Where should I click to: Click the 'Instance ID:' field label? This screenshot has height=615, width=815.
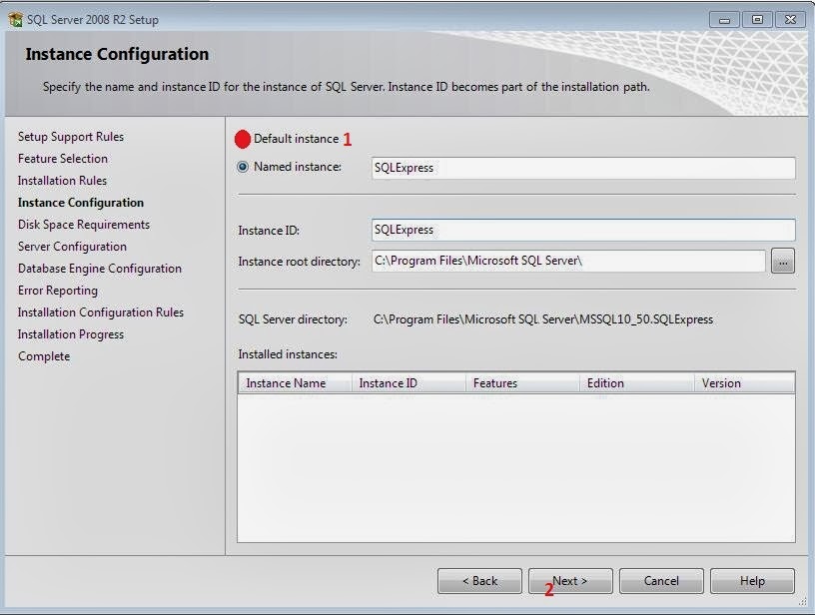269,231
